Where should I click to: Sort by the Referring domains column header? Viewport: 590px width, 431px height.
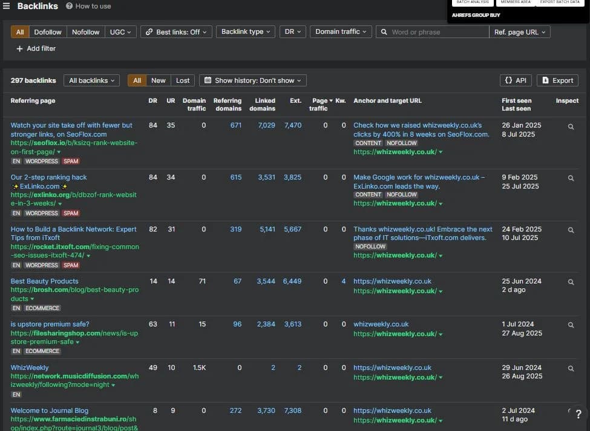pos(228,105)
